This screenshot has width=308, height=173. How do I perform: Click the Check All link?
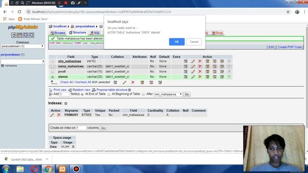pos(66,82)
